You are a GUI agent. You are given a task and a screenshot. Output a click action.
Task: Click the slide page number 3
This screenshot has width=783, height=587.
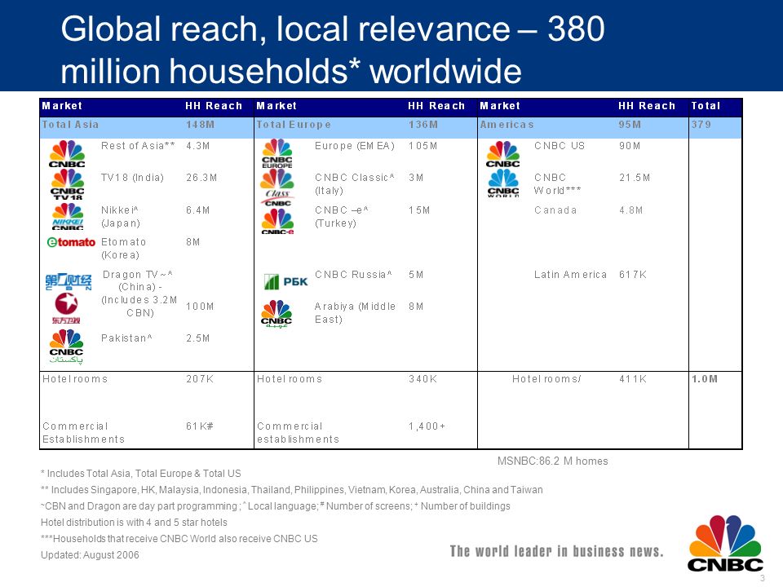(762, 578)
